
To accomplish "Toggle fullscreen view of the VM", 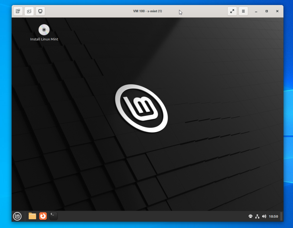I will pos(232,11).
